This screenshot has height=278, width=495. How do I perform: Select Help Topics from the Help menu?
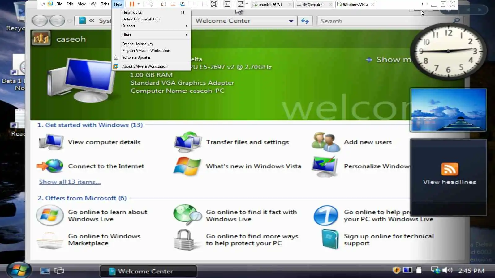coord(151,12)
